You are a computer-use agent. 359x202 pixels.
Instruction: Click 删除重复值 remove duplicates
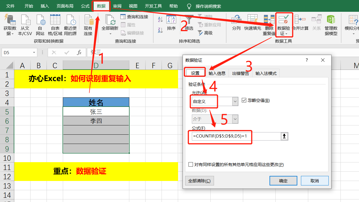click(x=269, y=25)
